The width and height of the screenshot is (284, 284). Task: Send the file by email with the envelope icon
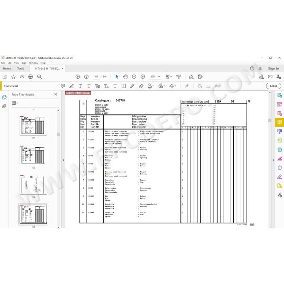[270, 77]
